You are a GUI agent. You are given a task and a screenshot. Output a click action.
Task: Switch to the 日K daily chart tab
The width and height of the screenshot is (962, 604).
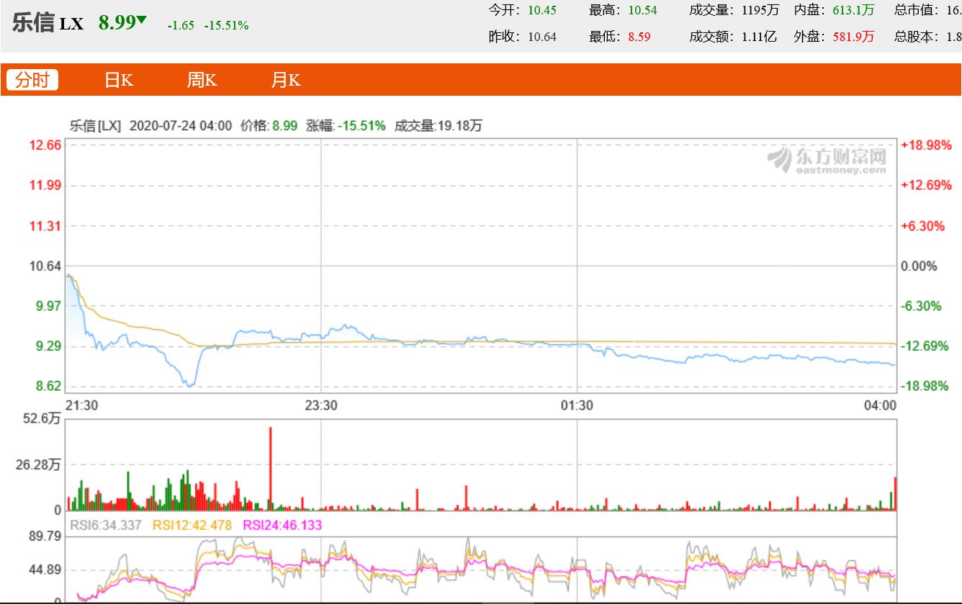click(x=119, y=80)
